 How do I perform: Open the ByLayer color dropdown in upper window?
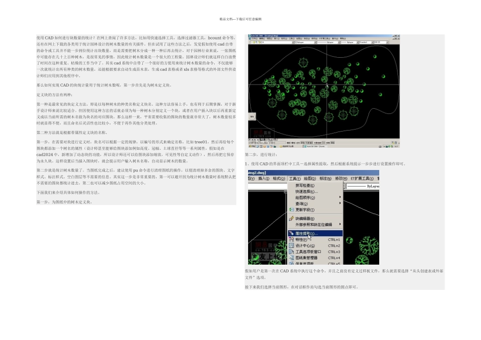click(305, 42)
